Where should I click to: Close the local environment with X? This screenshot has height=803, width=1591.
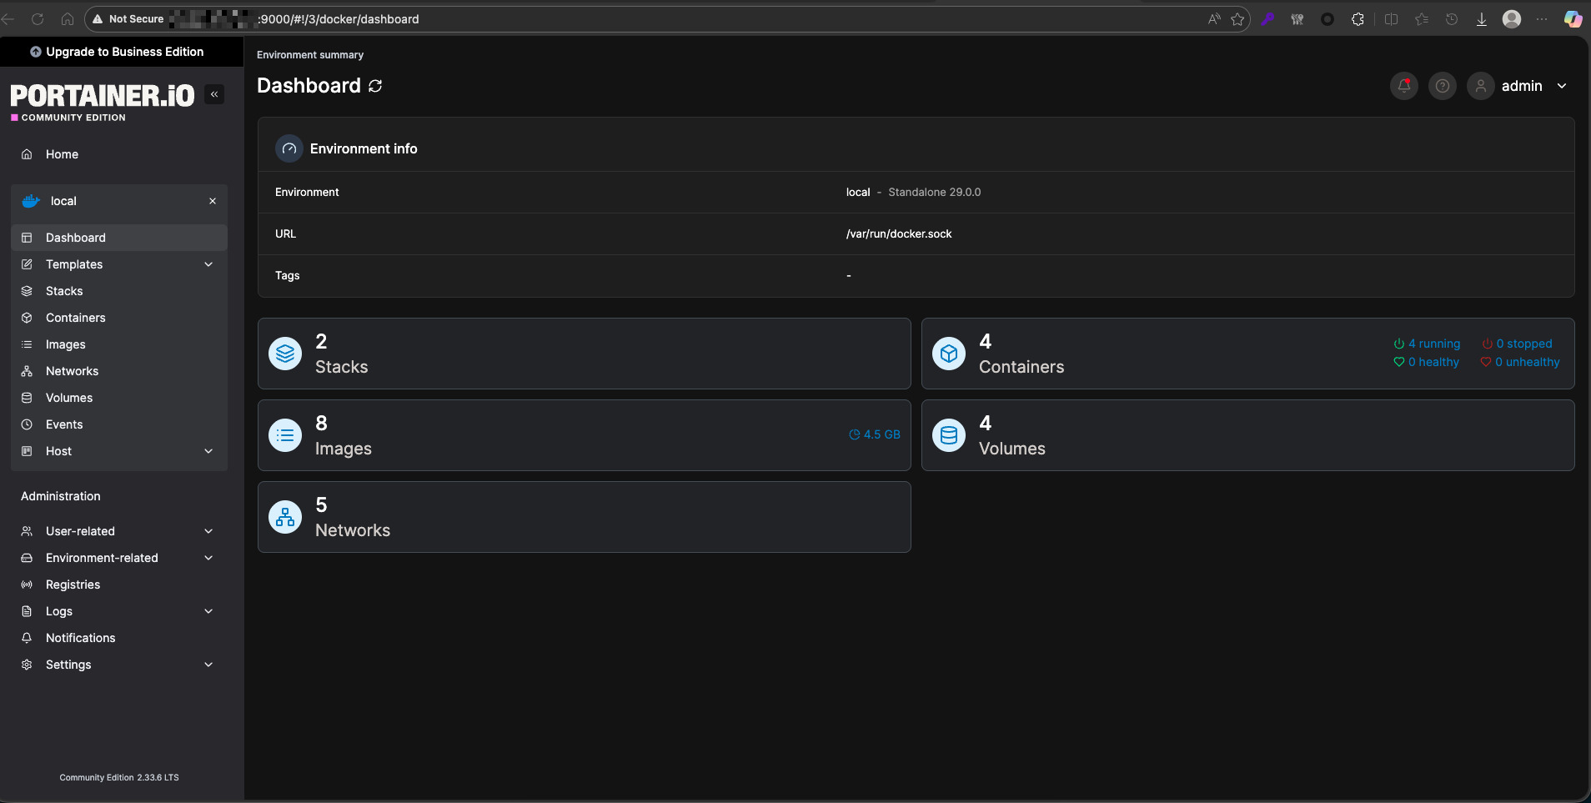point(213,201)
